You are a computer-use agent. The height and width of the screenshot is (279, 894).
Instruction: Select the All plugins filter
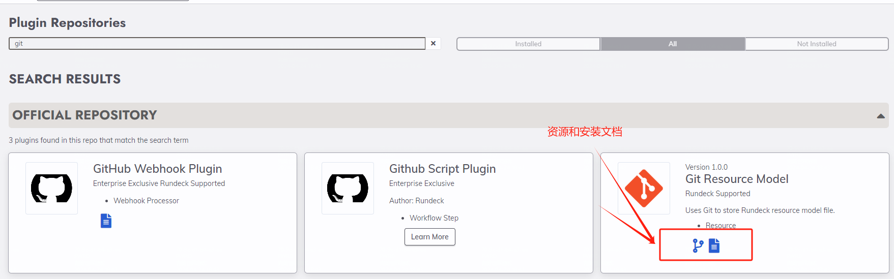[x=673, y=44]
